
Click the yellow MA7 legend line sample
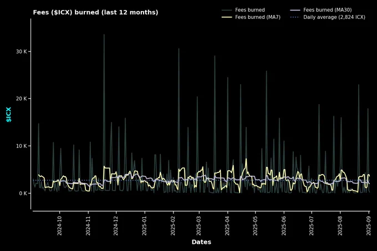pyautogui.click(x=227, y=17)
